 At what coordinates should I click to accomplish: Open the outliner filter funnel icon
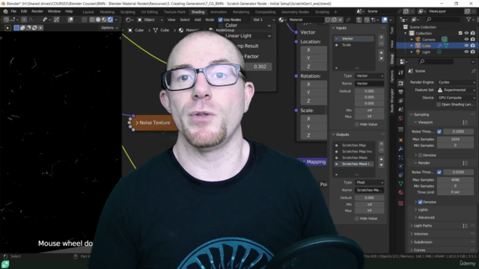[x=469, y=19]
